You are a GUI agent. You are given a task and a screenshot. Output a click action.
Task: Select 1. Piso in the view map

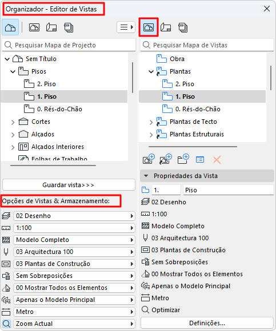(x=202, y=96)
